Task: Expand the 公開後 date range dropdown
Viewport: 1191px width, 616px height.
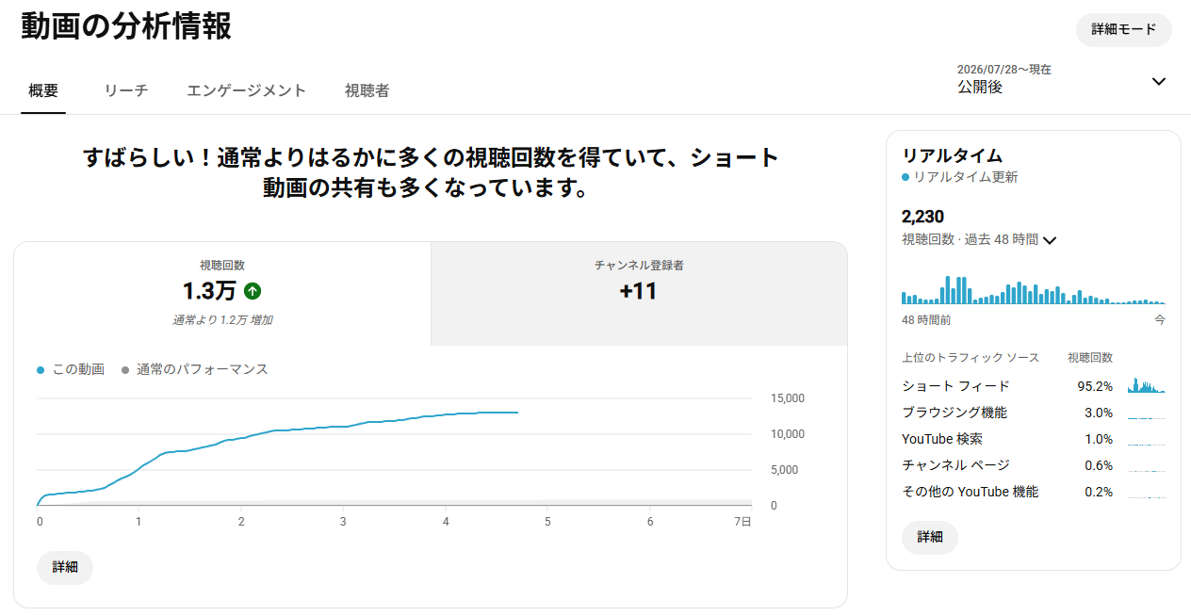Action: [1159, 81]
